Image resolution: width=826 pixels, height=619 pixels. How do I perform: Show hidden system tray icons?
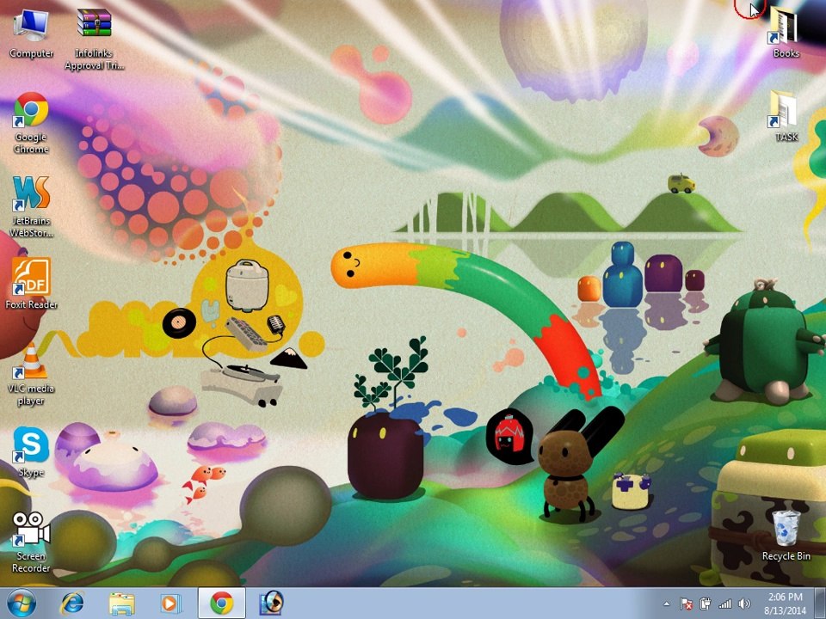667,604
